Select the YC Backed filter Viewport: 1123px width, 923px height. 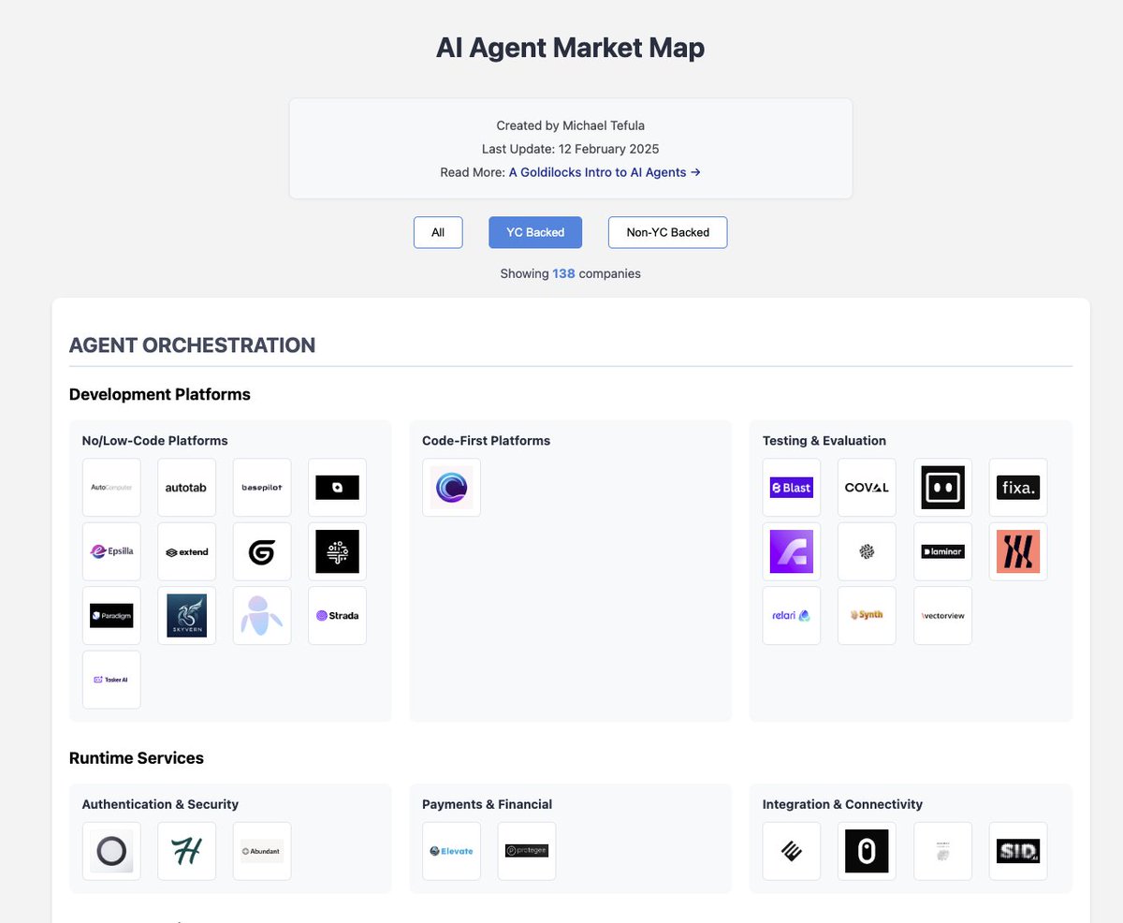534,232
